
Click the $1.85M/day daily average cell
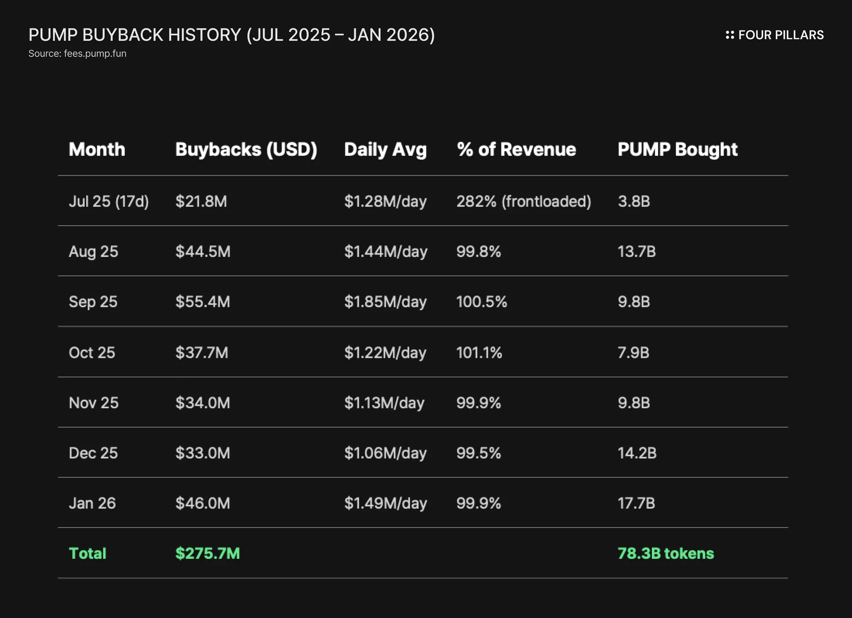(x=385, y=302)
